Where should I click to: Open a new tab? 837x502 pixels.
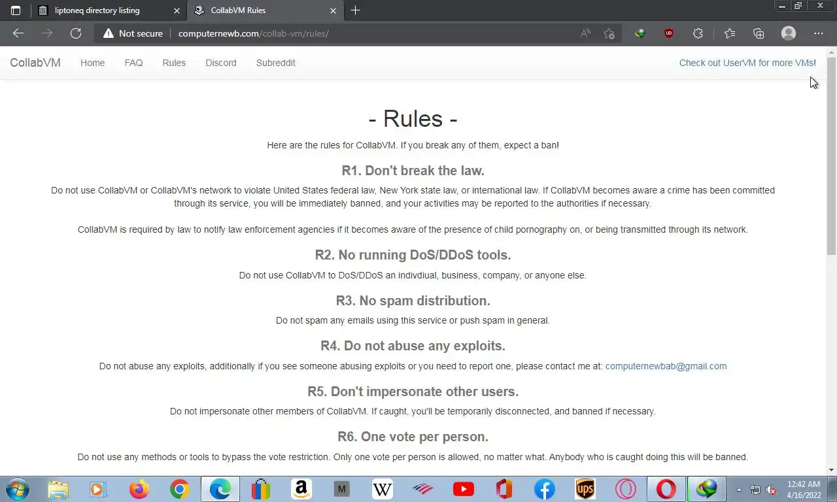pyautogui.click(x=355, y=10)
